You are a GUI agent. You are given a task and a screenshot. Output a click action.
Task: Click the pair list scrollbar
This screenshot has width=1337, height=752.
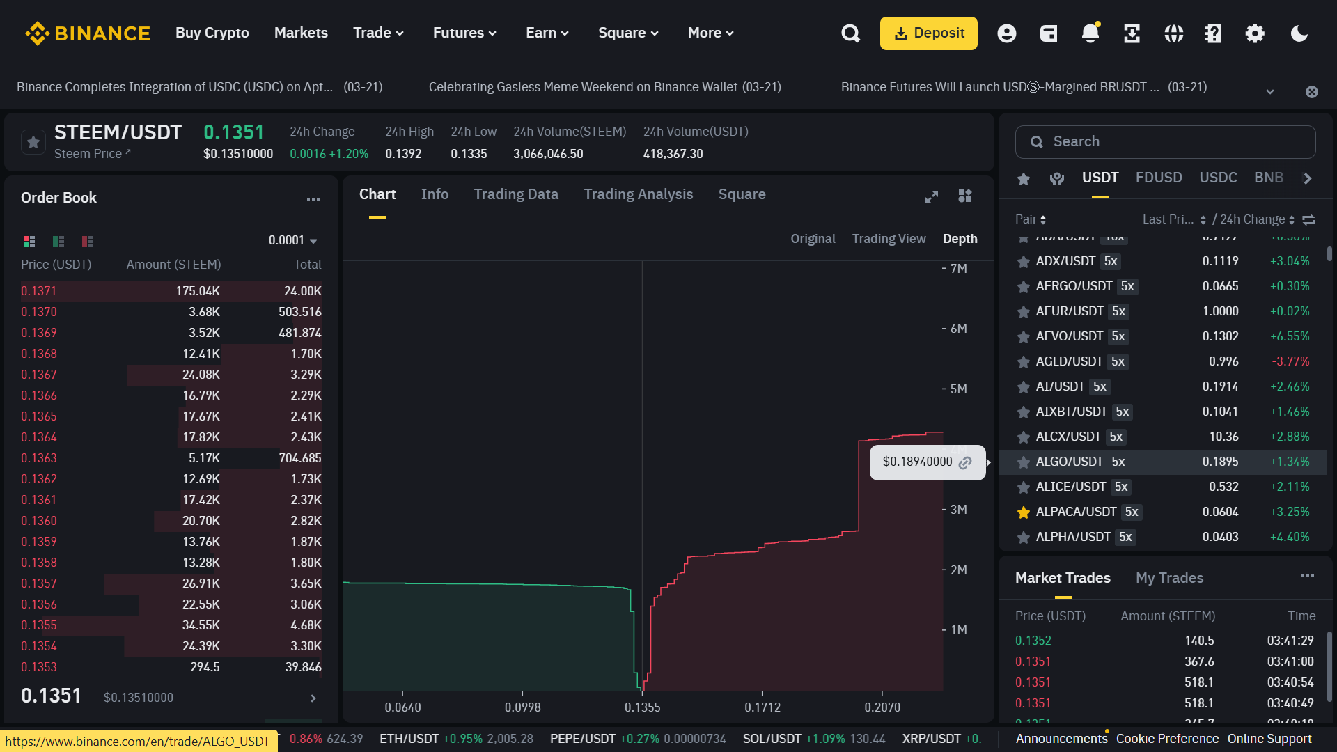[1329, 254]
